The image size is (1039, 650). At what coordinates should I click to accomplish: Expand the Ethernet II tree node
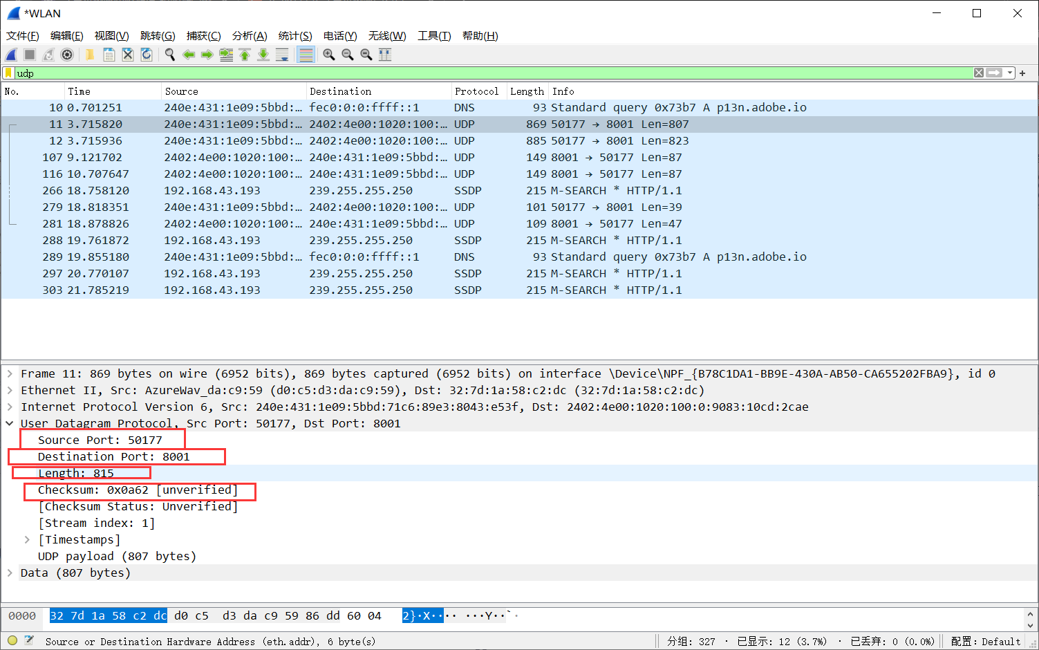(10, 390)
